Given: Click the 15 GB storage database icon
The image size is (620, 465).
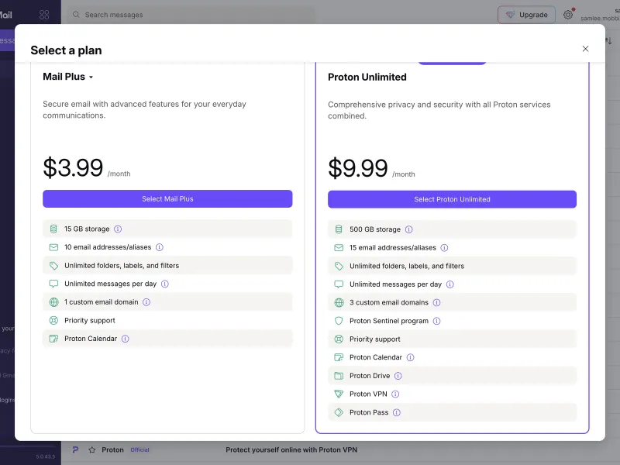Looking at the screenshot, I should tap(53, 229).
